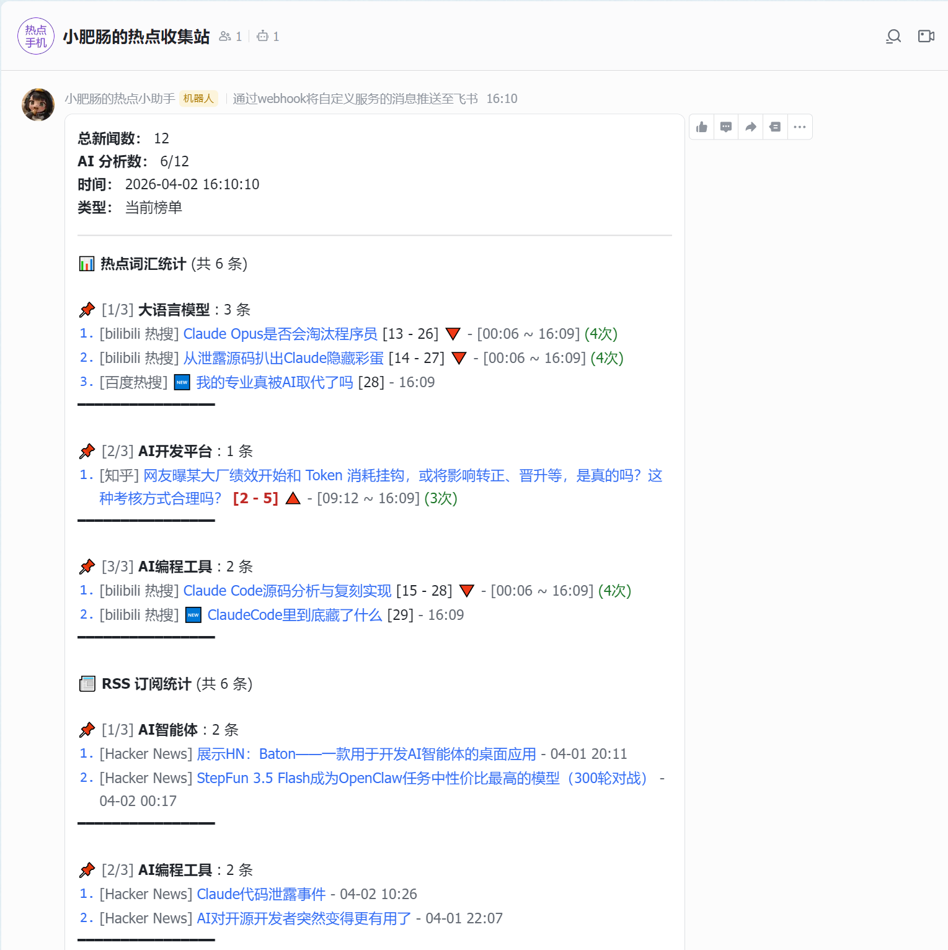The height and width of the screenshot is (950, 948).
Task: Open the 小肥肠的热点小助手 bot avatar
Action: pos(38,104)
